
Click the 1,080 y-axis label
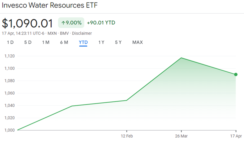(10, 81)
